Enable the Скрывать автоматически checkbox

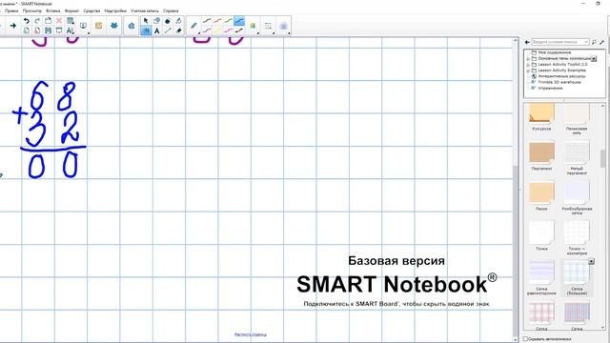tap(525, 339)
